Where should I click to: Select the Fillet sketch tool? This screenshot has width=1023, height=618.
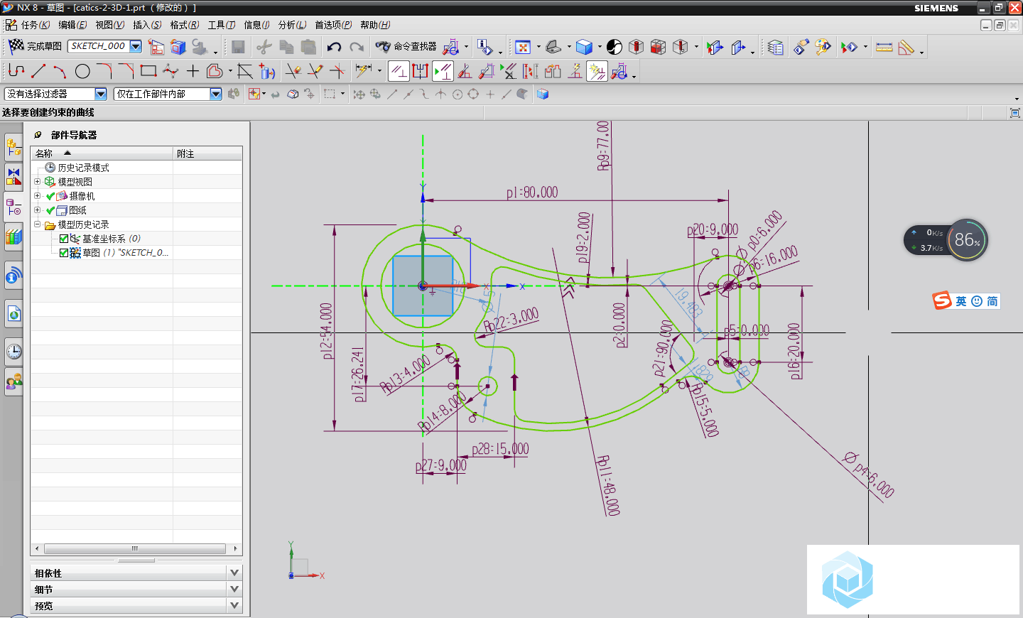pos(104,71)
